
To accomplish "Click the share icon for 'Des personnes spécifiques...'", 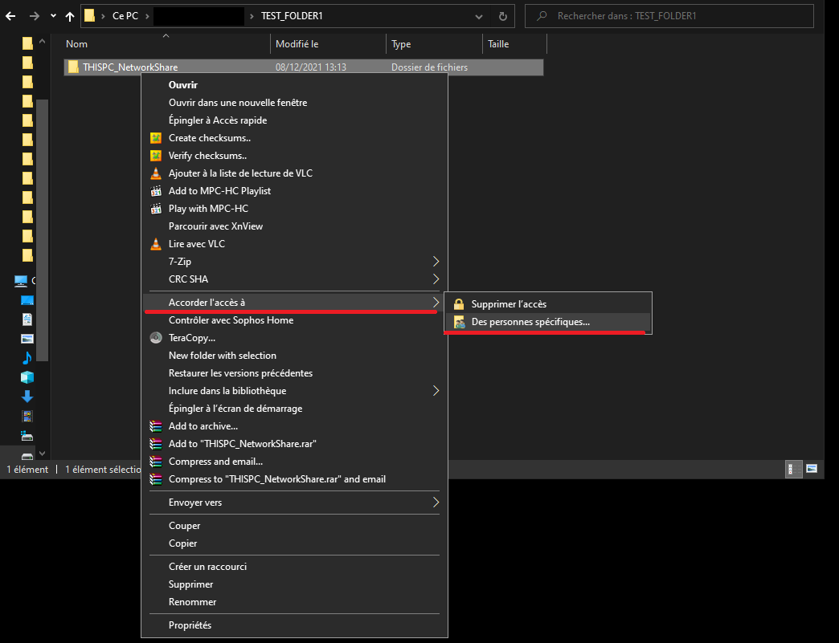I will [459, 322].
